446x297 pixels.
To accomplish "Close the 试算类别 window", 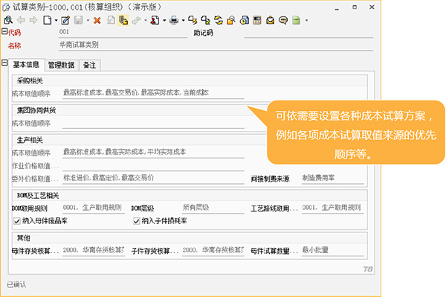I will [x=372, y=7].
